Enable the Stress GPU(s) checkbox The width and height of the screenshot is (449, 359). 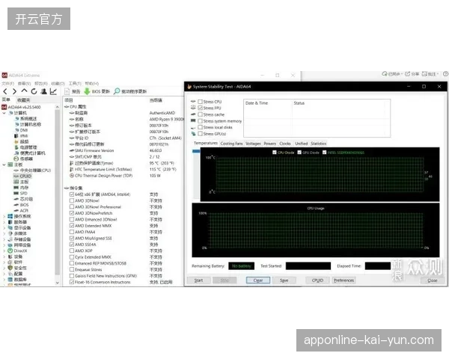click(x=200, y=134)
